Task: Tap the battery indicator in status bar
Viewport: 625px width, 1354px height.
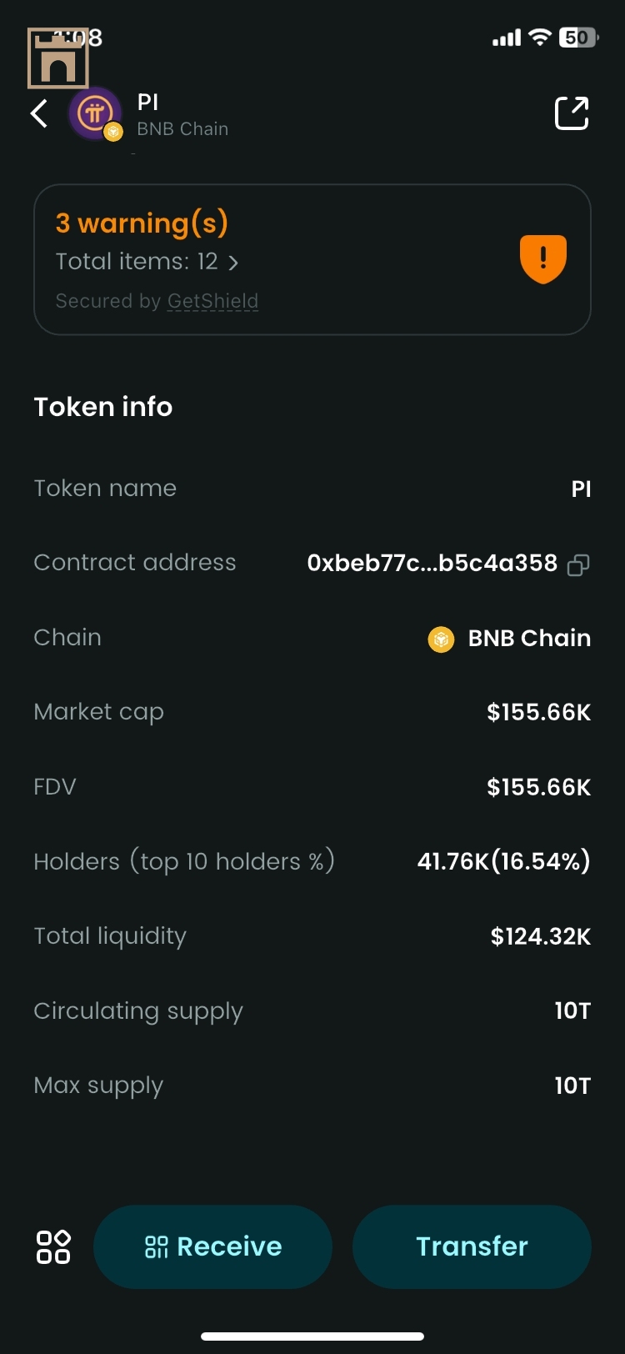Action: pos(578,38)
